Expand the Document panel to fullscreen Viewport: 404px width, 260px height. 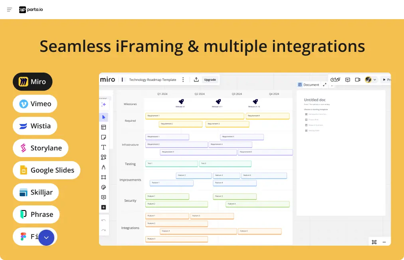click(x=325, y=85)
